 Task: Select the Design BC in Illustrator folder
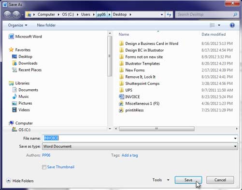(144, 50)
